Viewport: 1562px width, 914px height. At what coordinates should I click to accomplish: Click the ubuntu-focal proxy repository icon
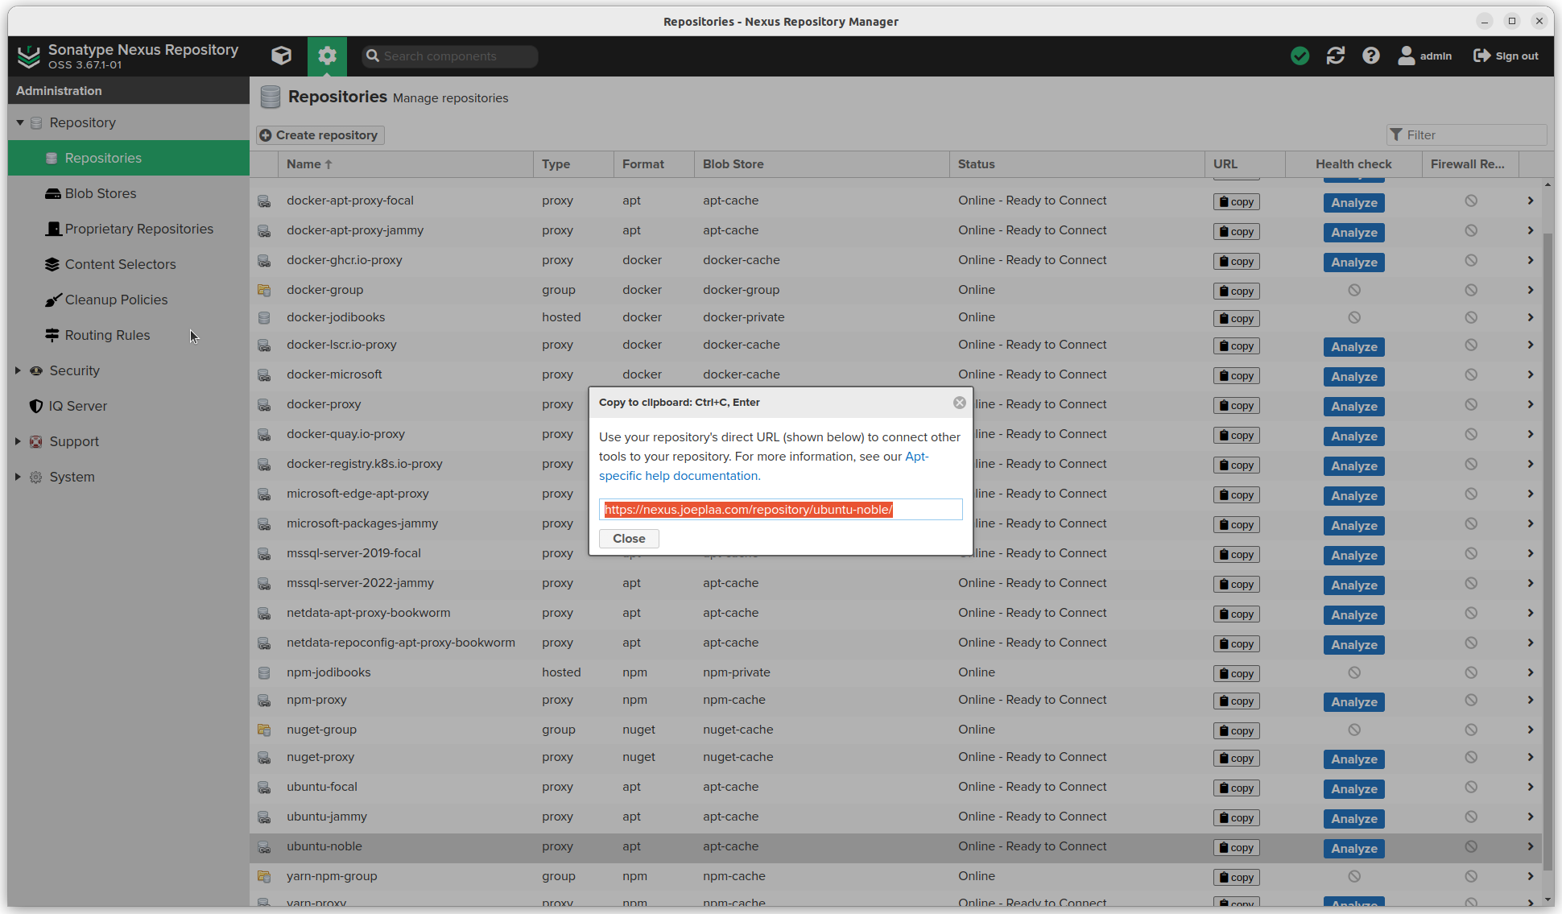click(263, 787)
